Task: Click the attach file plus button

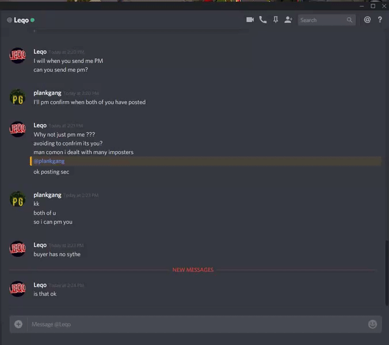Action: click(x=18, y=324)
